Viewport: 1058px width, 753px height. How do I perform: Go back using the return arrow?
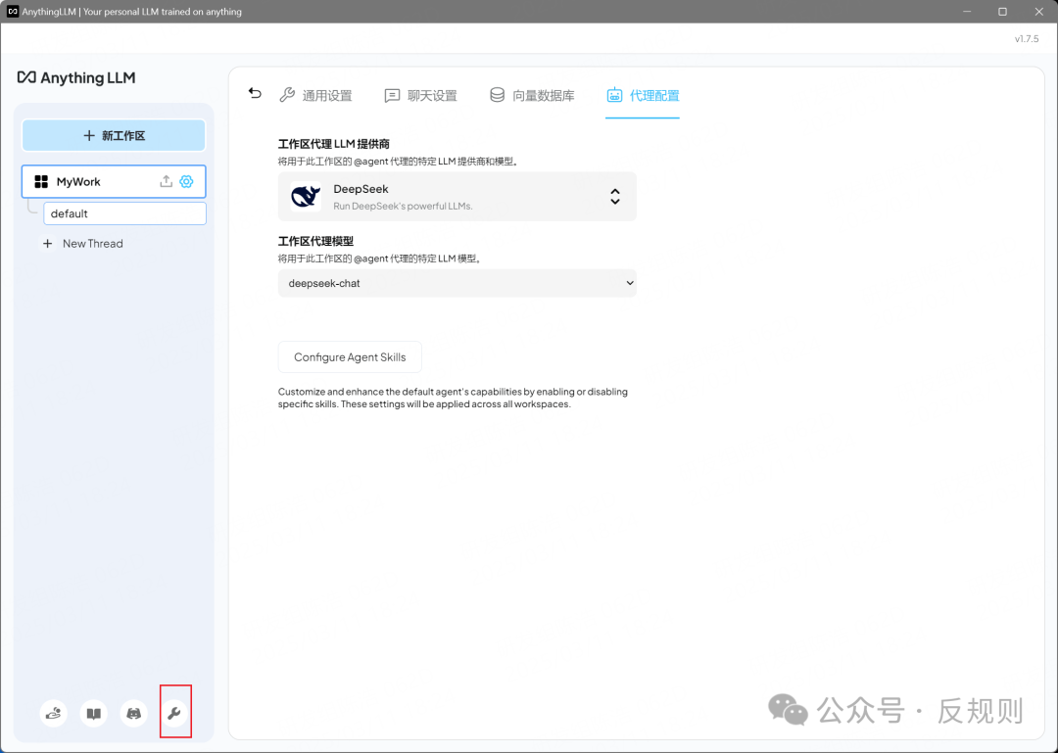(255, 93)
